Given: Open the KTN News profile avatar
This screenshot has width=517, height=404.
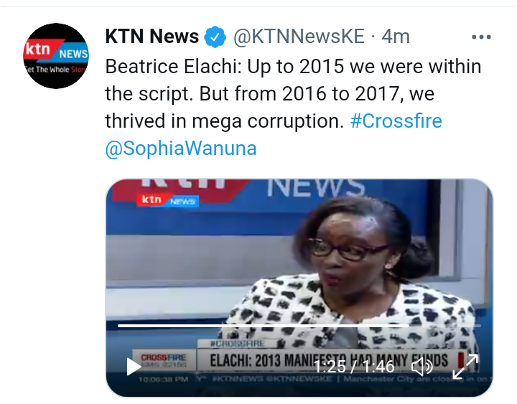Looking at the screenshot, I should (x=56, y=56).
